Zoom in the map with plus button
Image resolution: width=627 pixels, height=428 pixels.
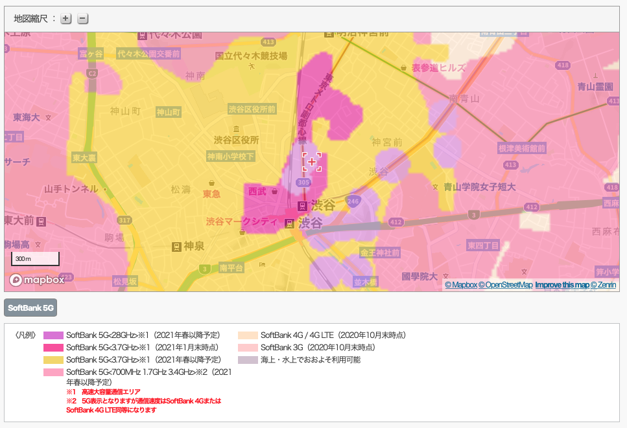coord(66,18)
